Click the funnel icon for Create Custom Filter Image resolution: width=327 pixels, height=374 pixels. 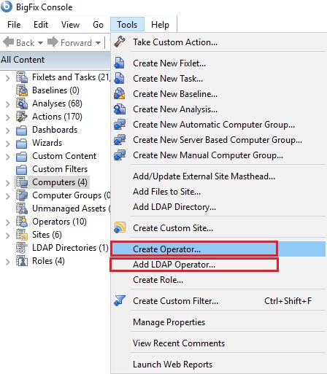(x=120, y=300)
